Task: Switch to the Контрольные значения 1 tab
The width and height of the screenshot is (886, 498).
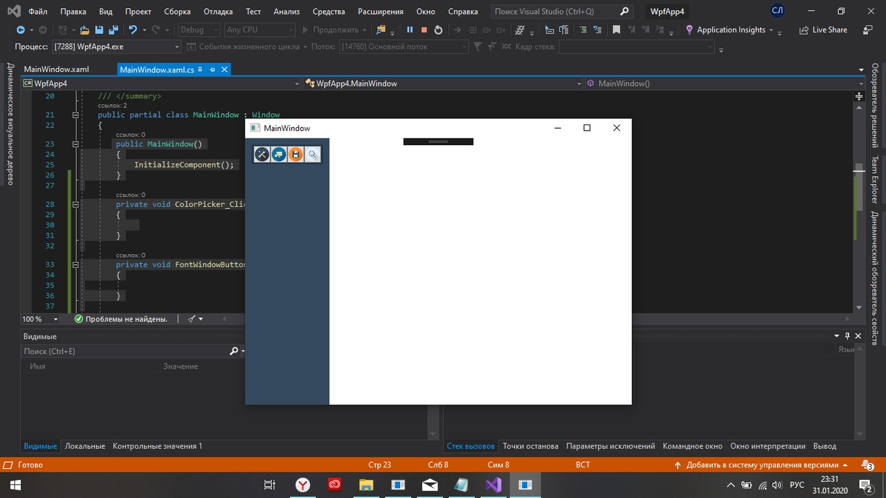Action: (x=158, y=446)
